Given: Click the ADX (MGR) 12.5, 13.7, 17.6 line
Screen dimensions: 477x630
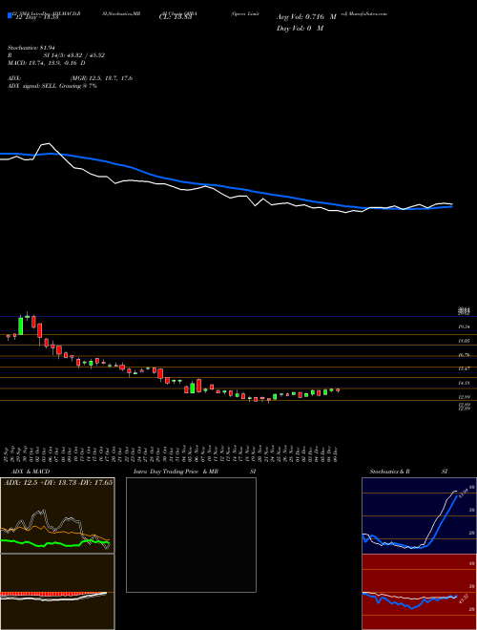Looking at the screenshot, I should coord(70,78).
